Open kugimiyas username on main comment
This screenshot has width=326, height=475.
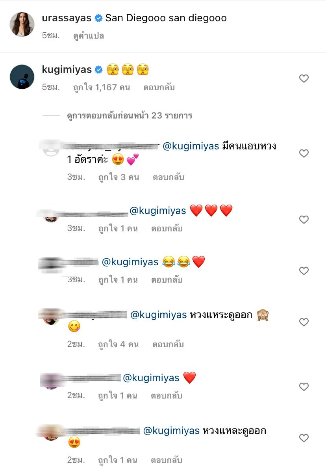coord(67,70)
